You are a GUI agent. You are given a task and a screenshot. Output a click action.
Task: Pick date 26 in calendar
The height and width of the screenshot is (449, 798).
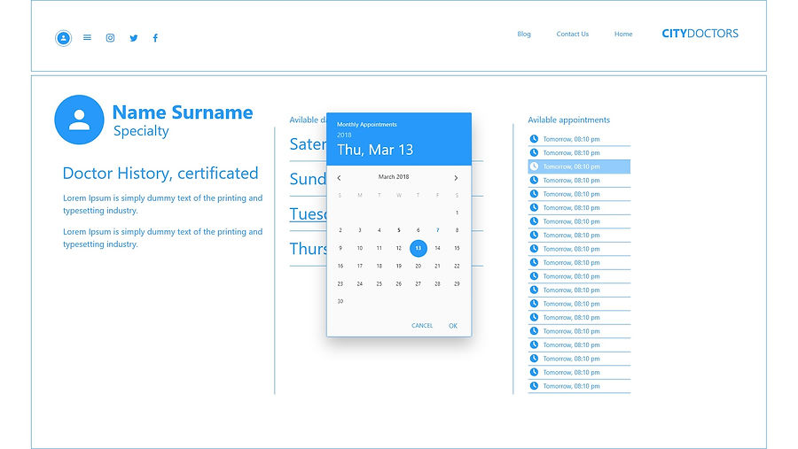coord(398,283)
